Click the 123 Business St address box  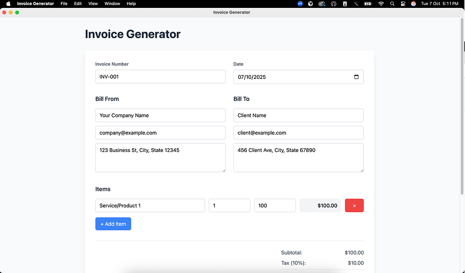[160, 158]
